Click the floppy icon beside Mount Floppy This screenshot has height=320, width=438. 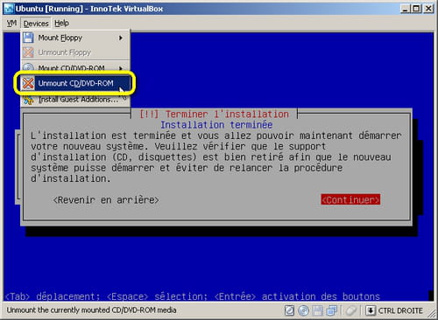tap(28, 38)
